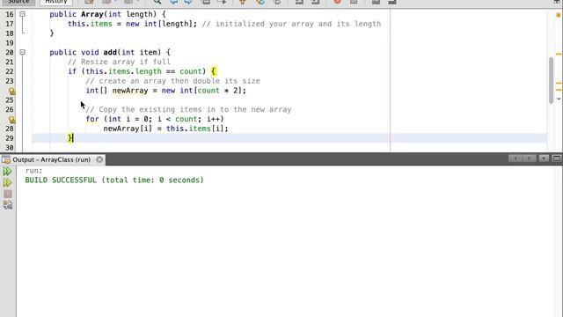This screenshot has width=563, height=317.
Task: Switch to the History editor view
Action: point(56,2)
